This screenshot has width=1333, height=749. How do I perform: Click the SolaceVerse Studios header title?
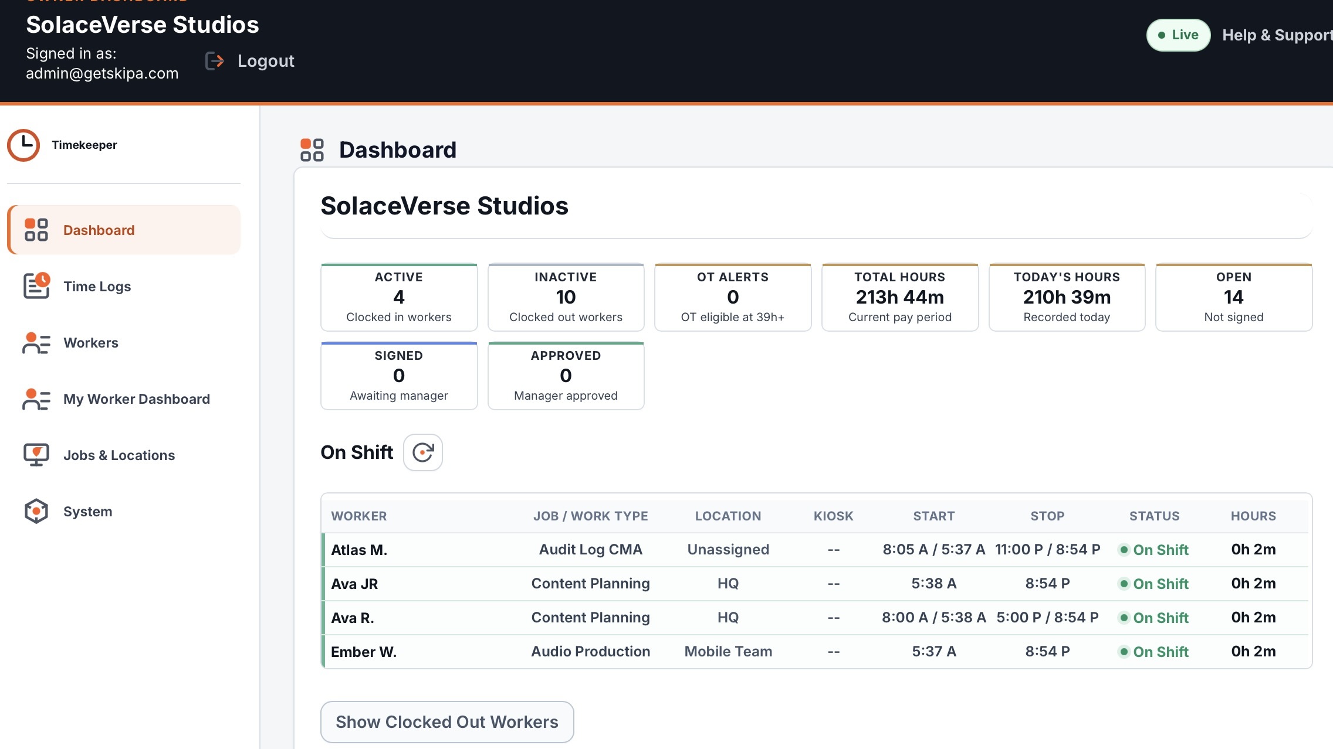click(x=143, y=25)
